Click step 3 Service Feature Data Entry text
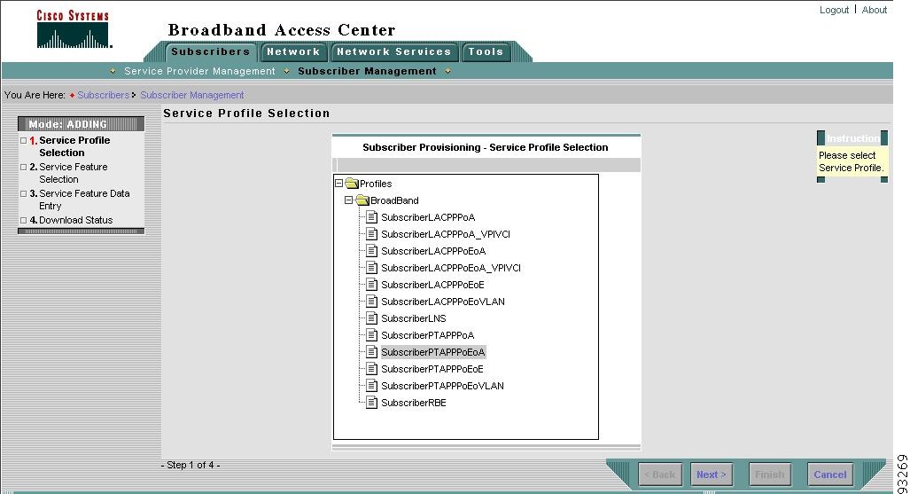Screen dimensions: 910x494 84,200
